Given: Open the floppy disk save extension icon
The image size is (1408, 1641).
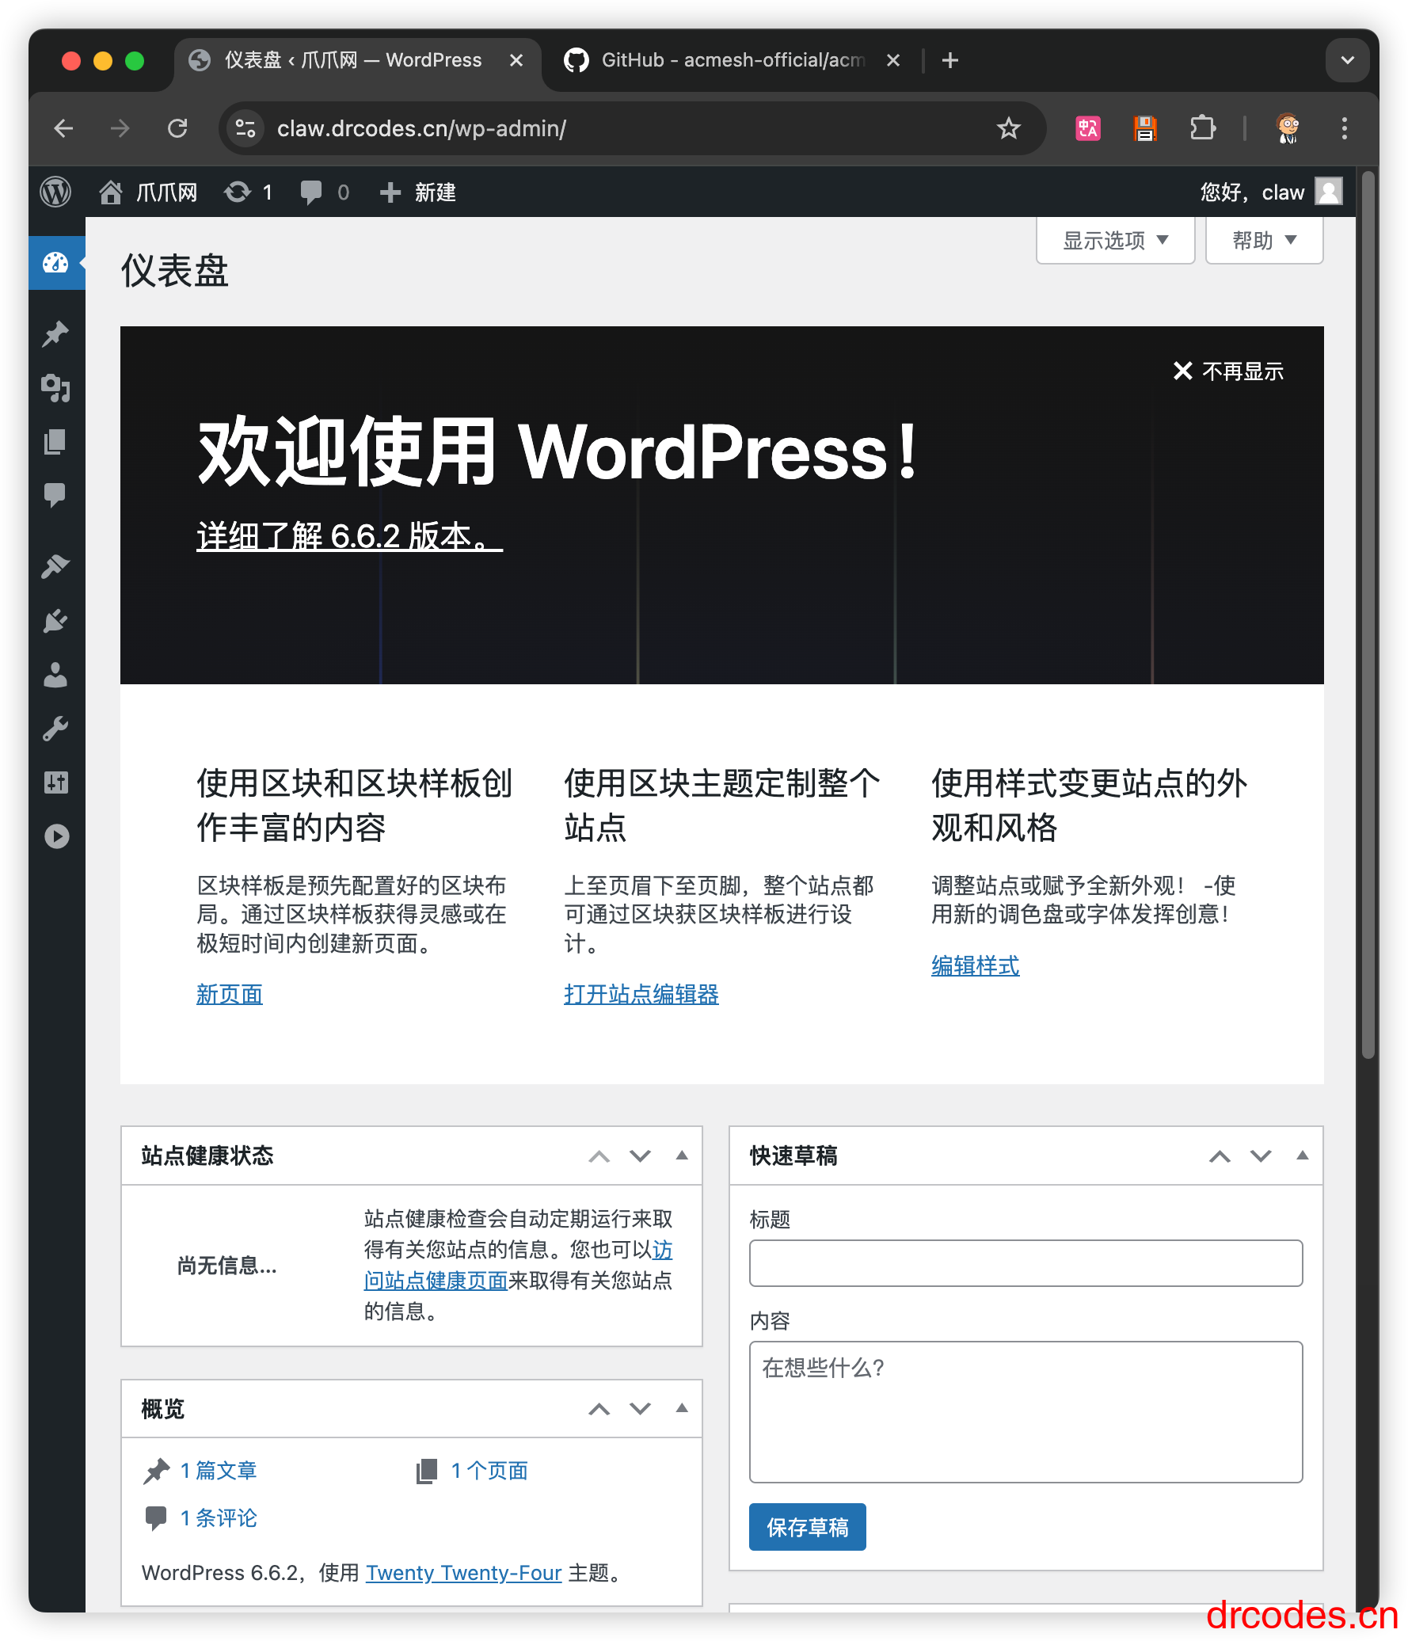Looking at the screenshot, I should click(x=1145, y=128).
